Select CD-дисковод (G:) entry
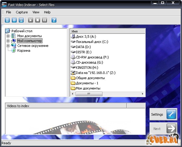Viewport: 182px width, 147px height. pos(89,63)
